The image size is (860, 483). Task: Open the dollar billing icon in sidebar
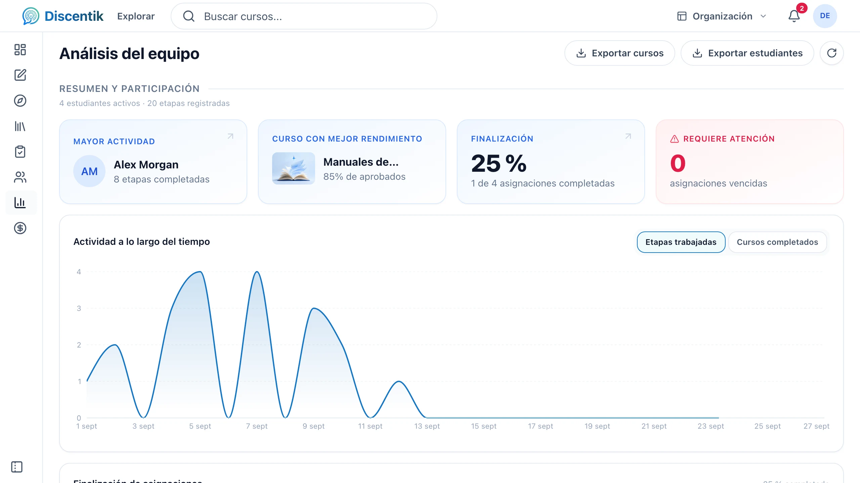coord(20,228)
